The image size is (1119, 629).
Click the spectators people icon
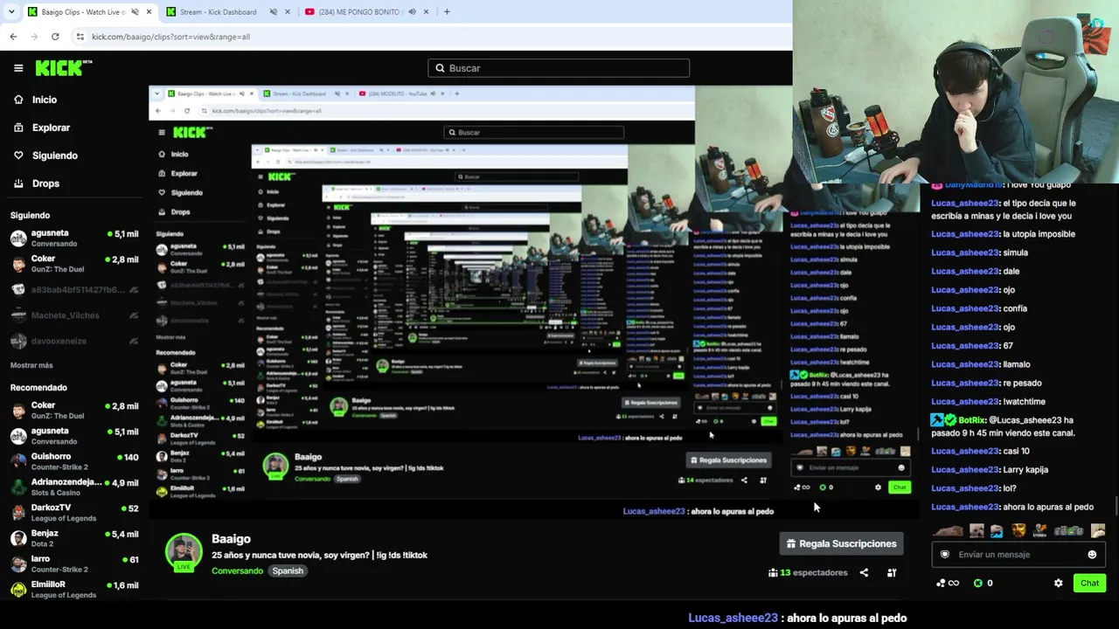pyautogui.click(x=773, y=573)
